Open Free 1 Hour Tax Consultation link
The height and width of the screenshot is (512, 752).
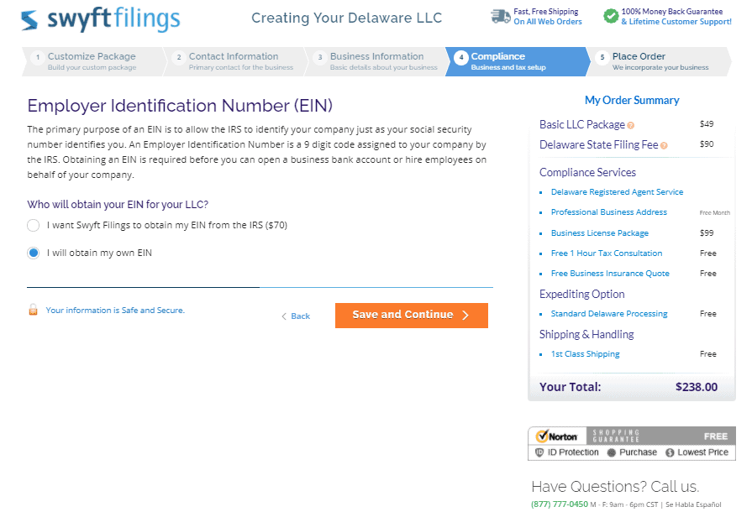pos(606,253)
